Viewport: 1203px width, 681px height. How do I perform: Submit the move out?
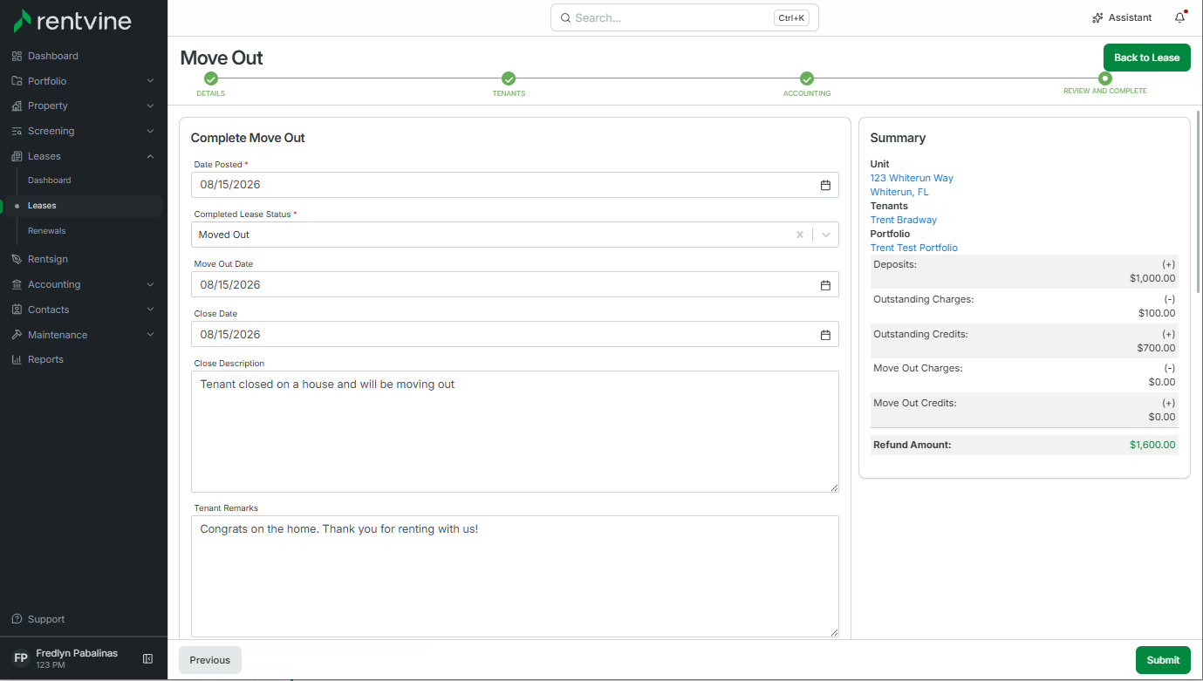point(1163,660)
